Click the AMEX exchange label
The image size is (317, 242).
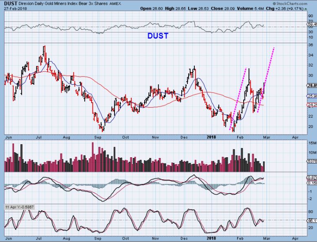[115, 4]
